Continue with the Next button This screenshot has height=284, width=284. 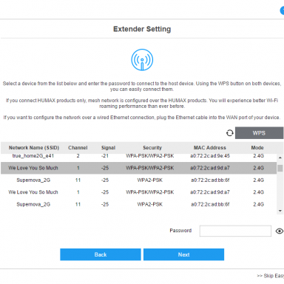coord(183,254)
